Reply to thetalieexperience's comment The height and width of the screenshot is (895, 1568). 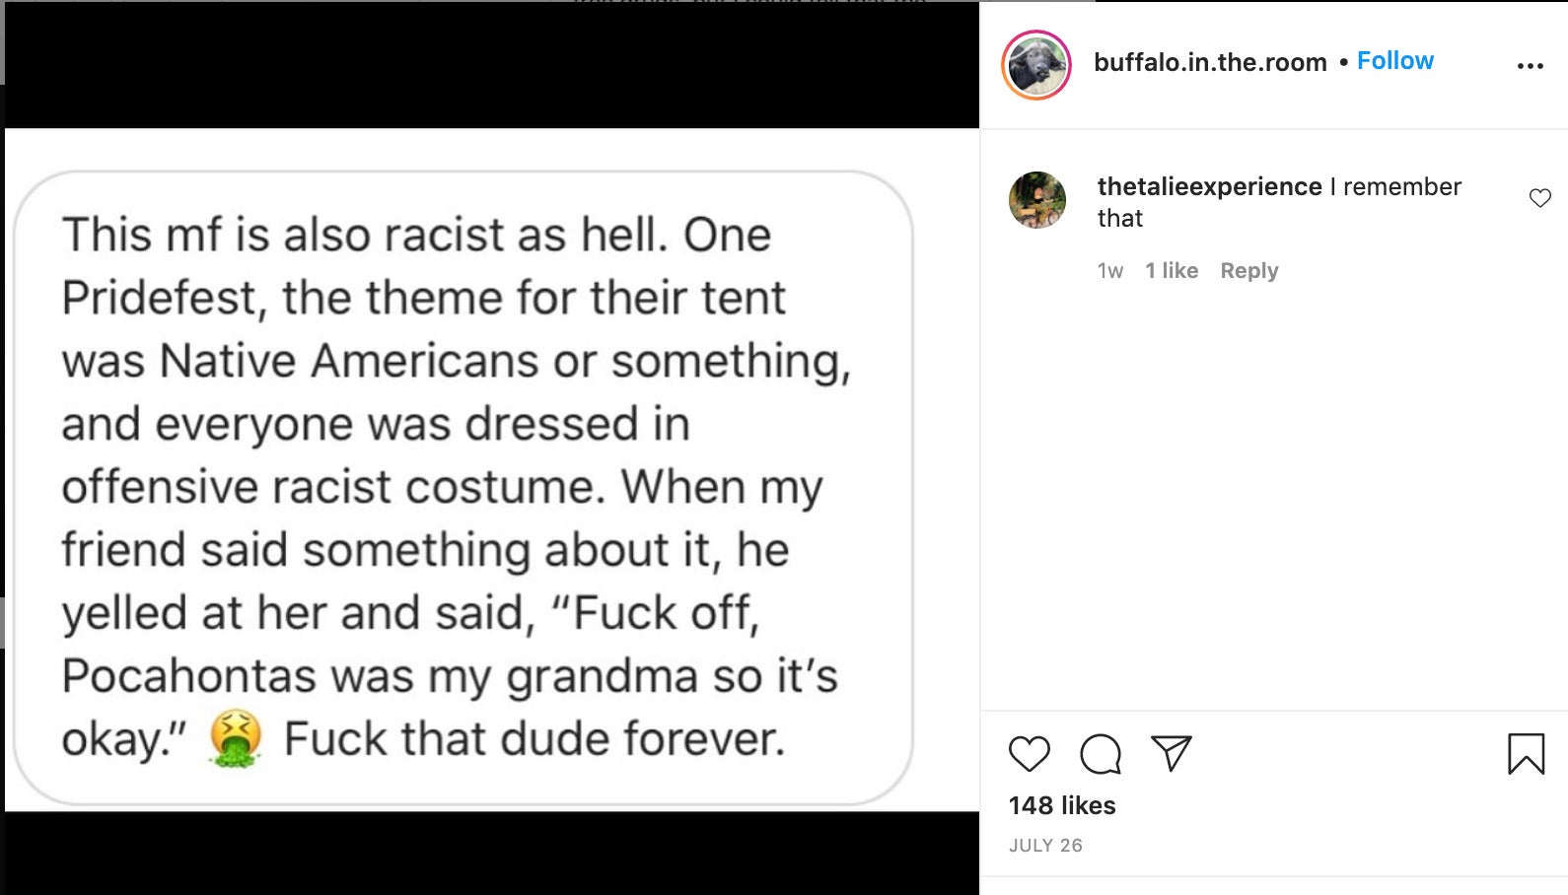coord(1248,271)
